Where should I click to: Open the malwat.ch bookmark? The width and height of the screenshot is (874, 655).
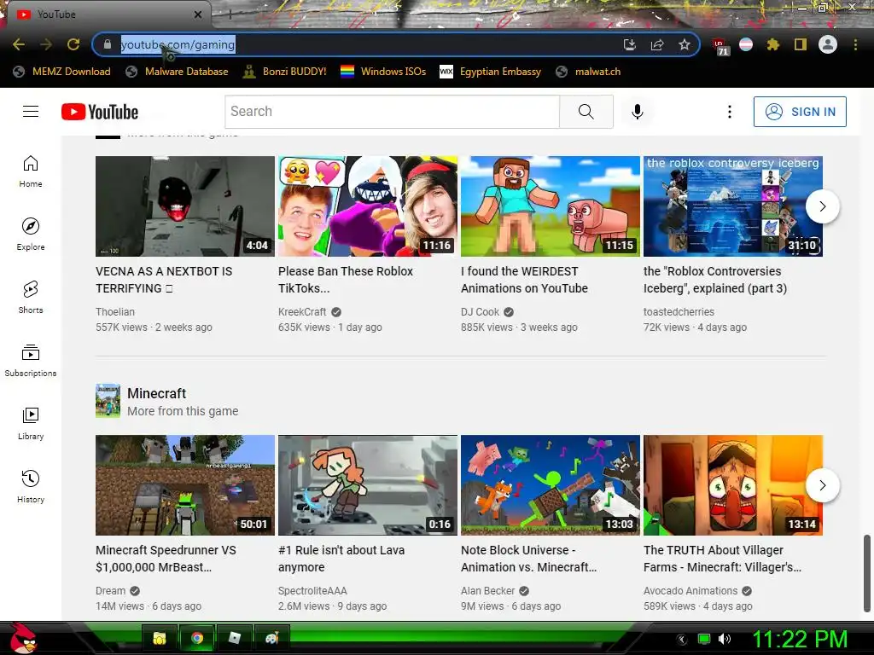coord(589,72)
